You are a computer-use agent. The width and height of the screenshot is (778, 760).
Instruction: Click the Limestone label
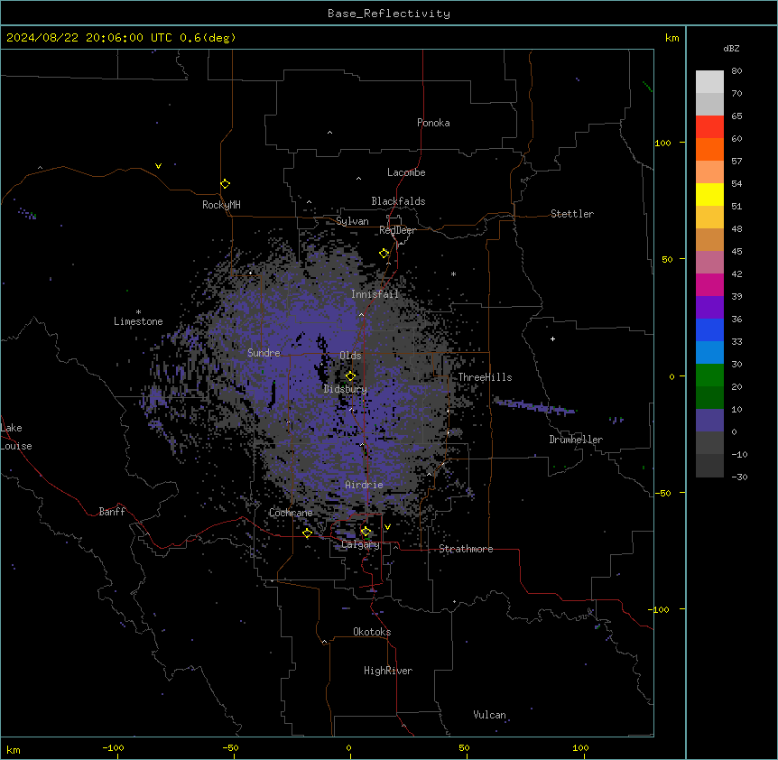(138, 321)
